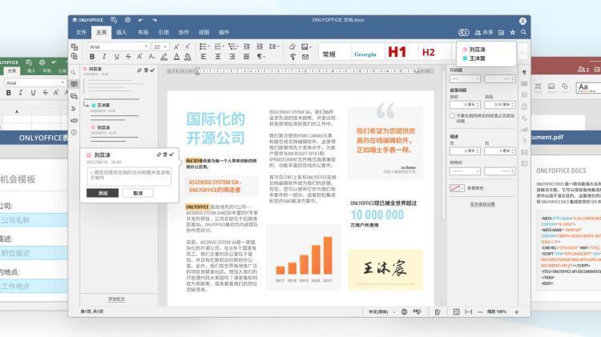The width and height of the screenshot is (601, 337).
Task: Click the decrease font size icon
Action: point(188,46)
